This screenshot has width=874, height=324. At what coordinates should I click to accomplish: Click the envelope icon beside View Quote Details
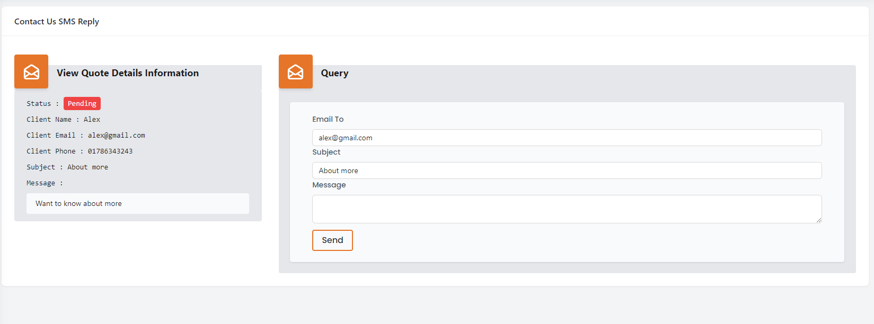pyautogui.click(x=31, y=71)
